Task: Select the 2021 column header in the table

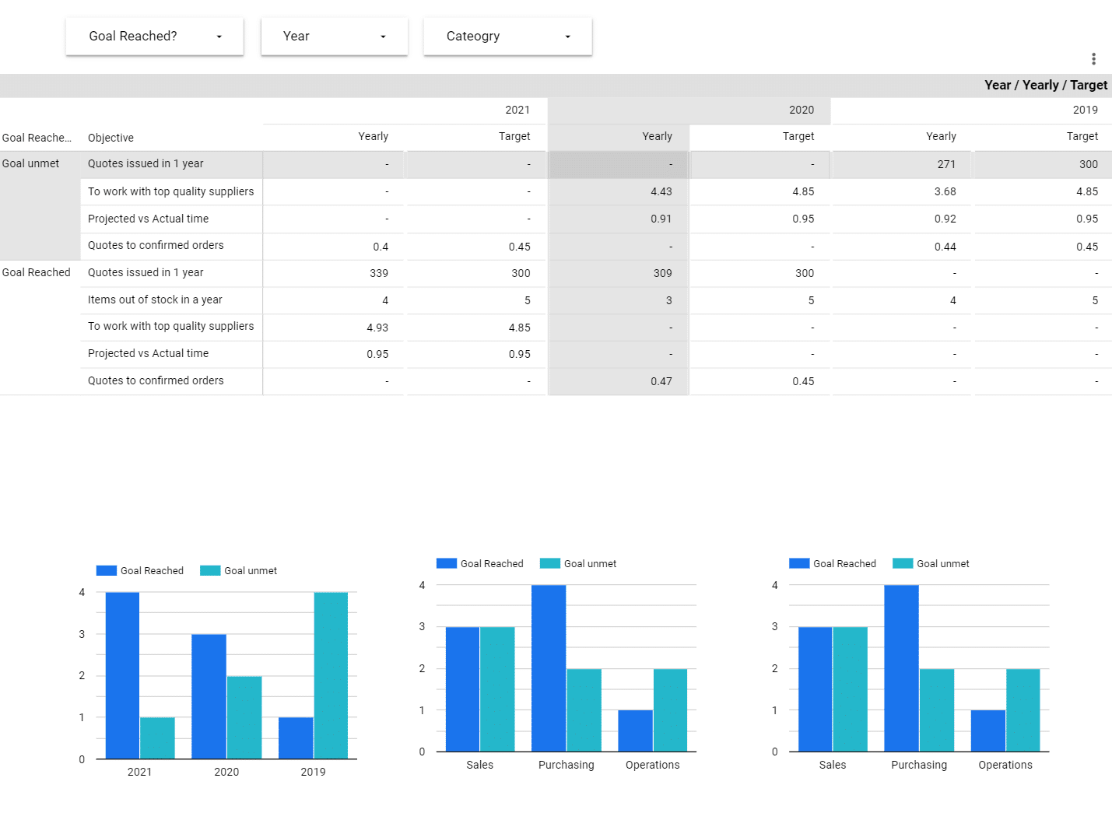Action: (x=517, y=110)
